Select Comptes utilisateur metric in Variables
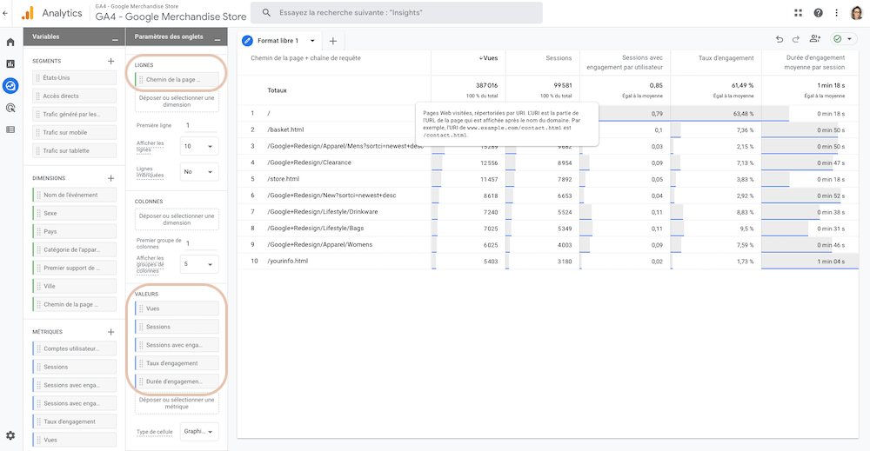Image resolution: width=870 pixels, height=451 pixels. tap(74, 348)
